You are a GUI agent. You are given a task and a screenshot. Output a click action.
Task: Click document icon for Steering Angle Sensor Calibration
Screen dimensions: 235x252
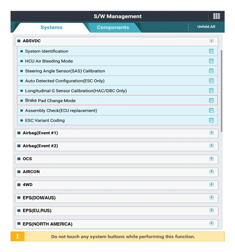[211, 71]
